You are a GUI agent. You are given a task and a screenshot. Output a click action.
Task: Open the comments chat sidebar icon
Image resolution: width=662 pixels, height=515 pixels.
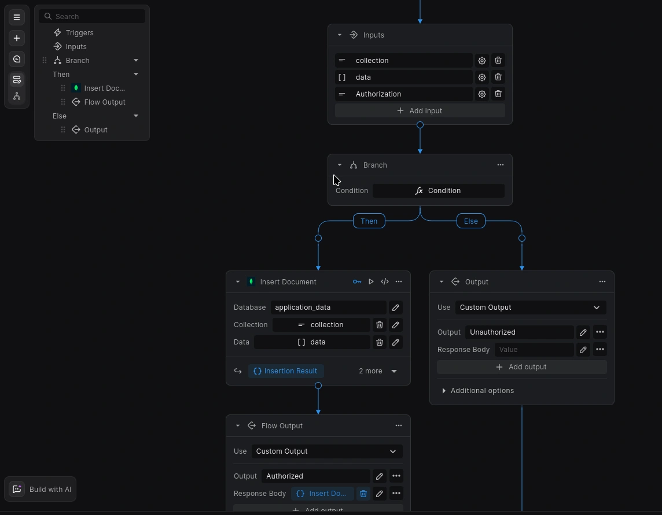[x=17, y=60]
